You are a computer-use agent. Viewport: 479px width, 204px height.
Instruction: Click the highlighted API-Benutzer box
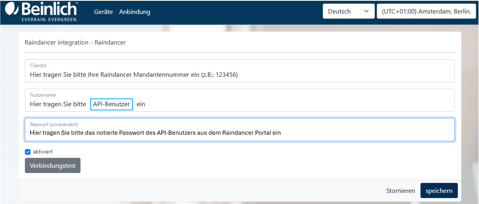[x=111, y=104]
